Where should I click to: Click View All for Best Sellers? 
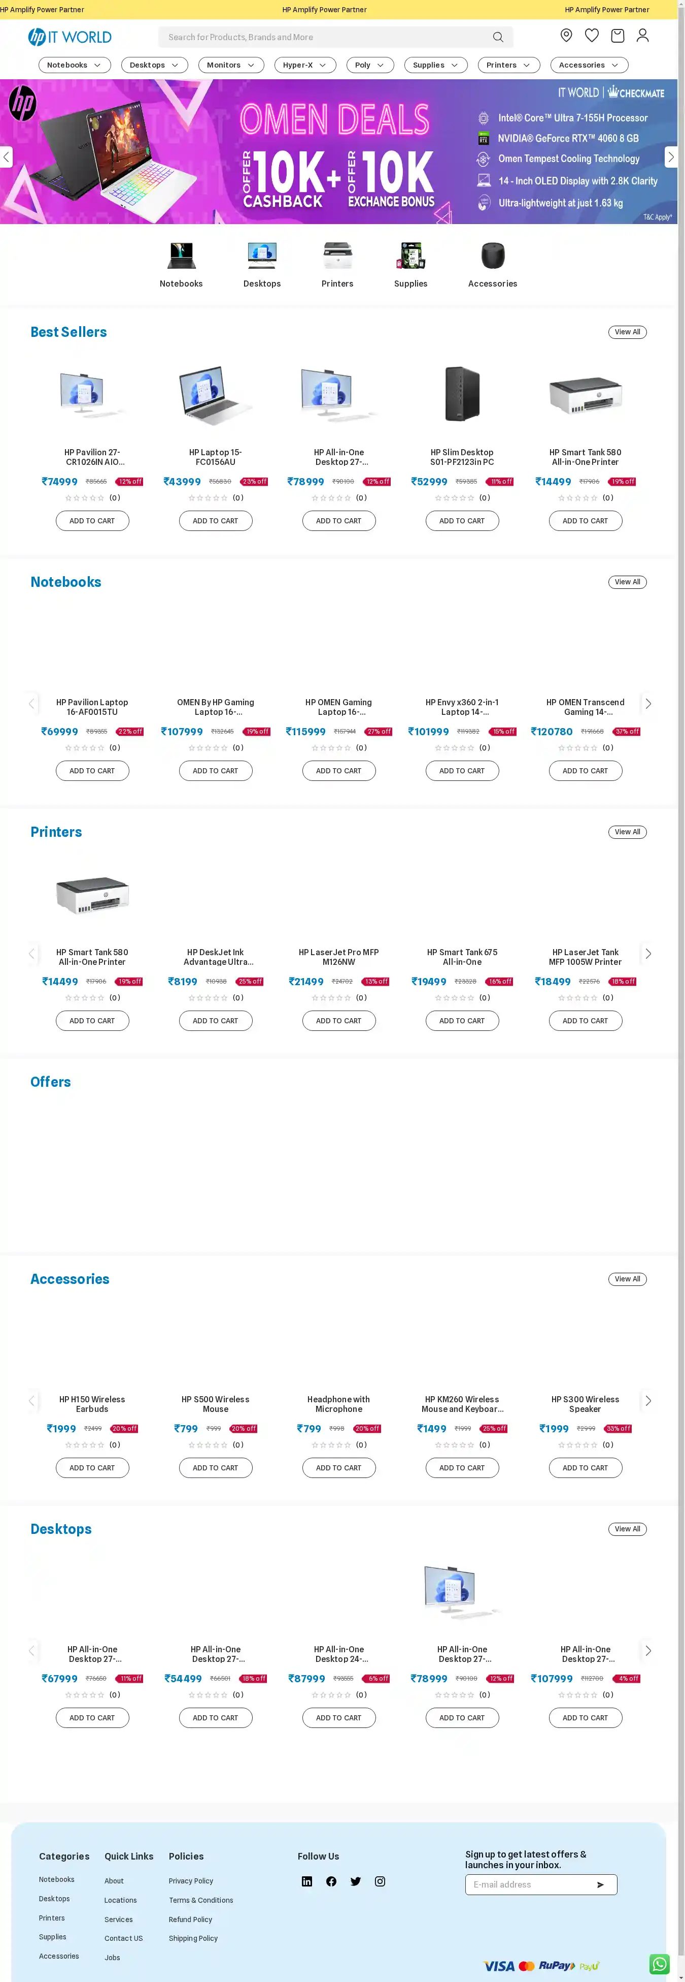click(627, 332)
